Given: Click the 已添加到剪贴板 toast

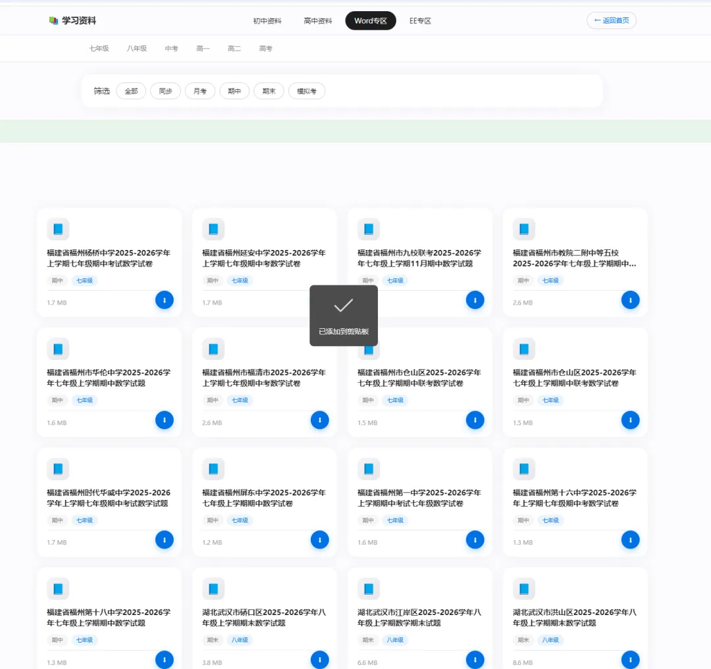Looking at the screenshot, I should coord(344,316).
